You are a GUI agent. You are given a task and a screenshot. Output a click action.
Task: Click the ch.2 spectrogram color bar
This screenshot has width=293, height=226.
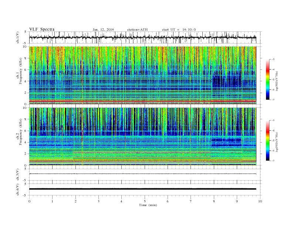point(267,140)
